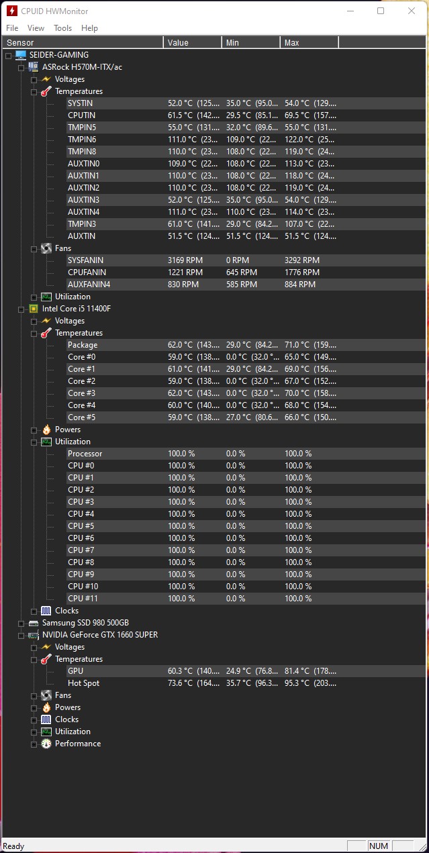The height and width of the screenshot is (853, 429).
Task: Click the Temperatures thermometer icon under the motherboard
Action: (46, 91)
